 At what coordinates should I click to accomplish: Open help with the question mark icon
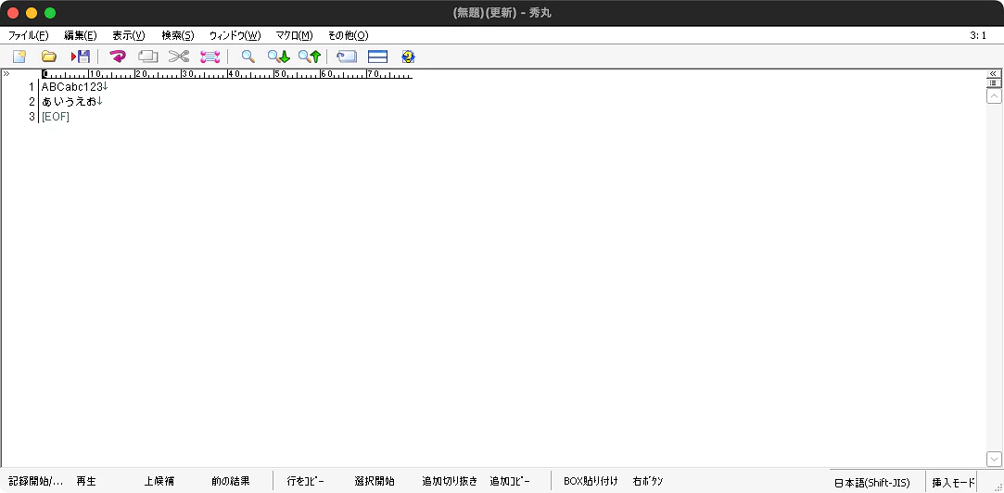409,57
